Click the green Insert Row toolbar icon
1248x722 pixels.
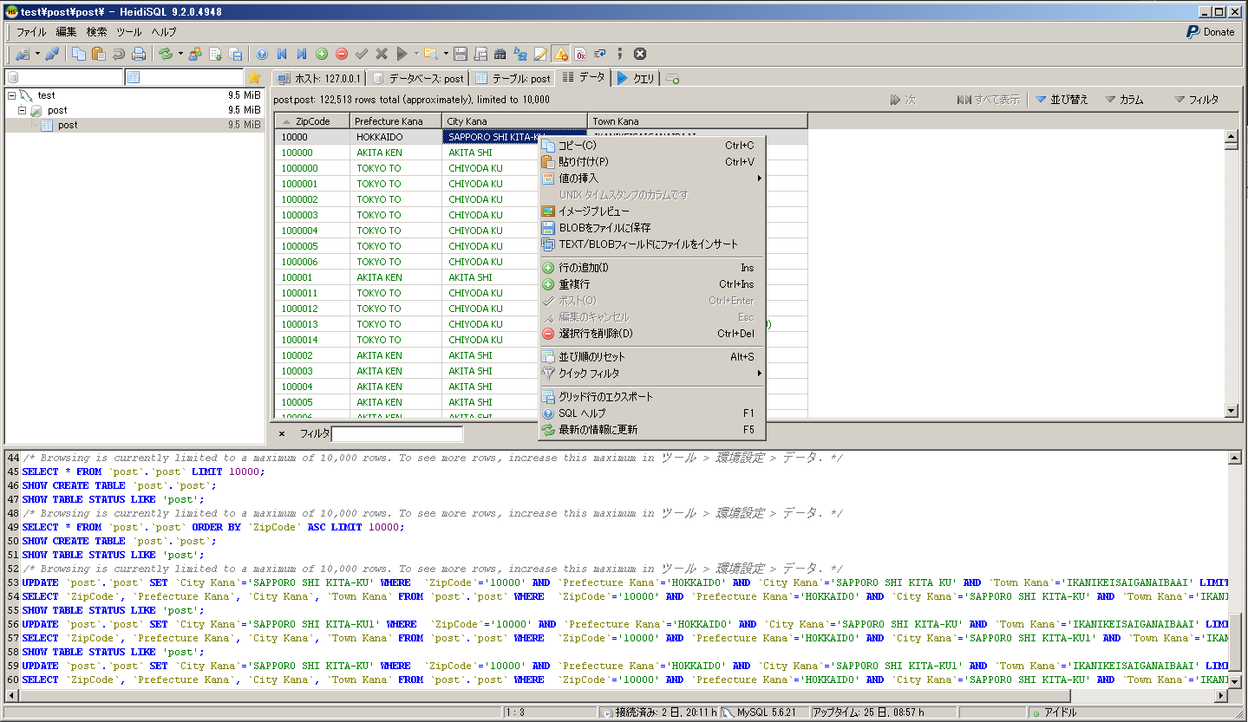[322, 54]
